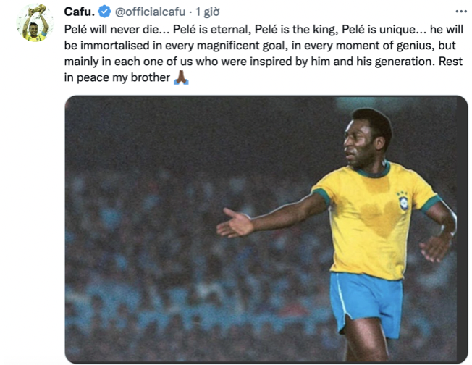
Task: Click the praying hands emoji
Action: click(181, 77)
